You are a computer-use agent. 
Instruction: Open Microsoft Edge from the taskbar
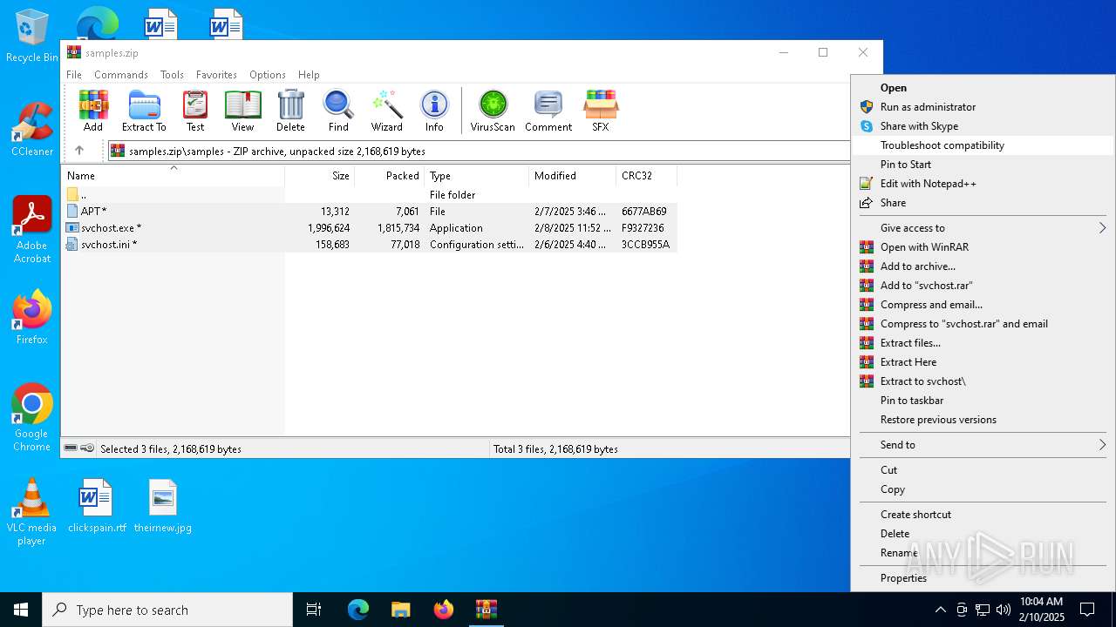click(x=358, y=610)
